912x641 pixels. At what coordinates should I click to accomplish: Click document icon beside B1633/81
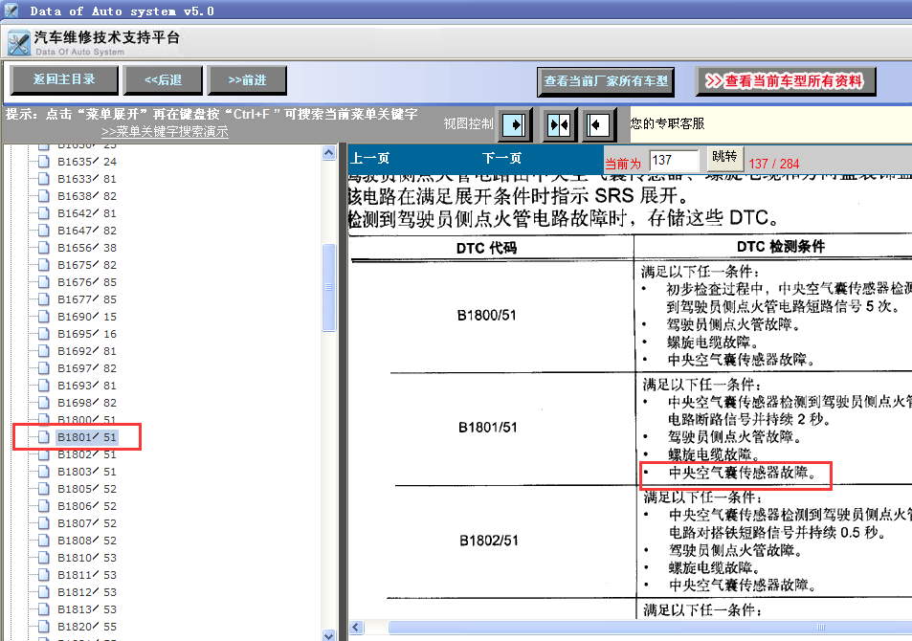pyautogui.click(x=44, y=179)
